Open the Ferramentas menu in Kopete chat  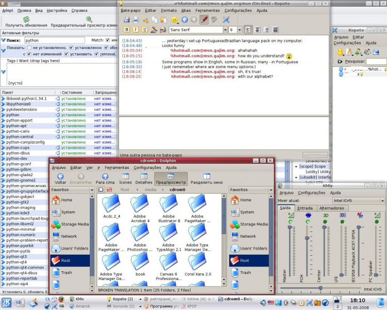(x=207, y=10)
